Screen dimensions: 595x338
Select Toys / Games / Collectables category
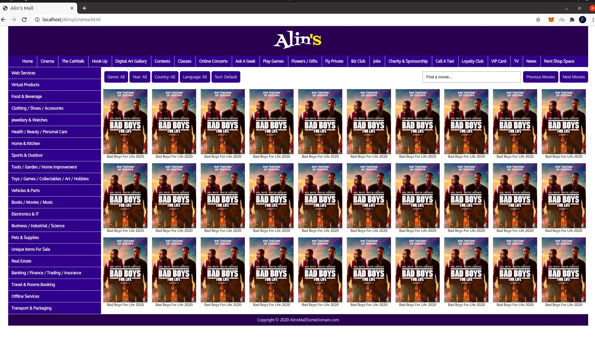point(55,179)
